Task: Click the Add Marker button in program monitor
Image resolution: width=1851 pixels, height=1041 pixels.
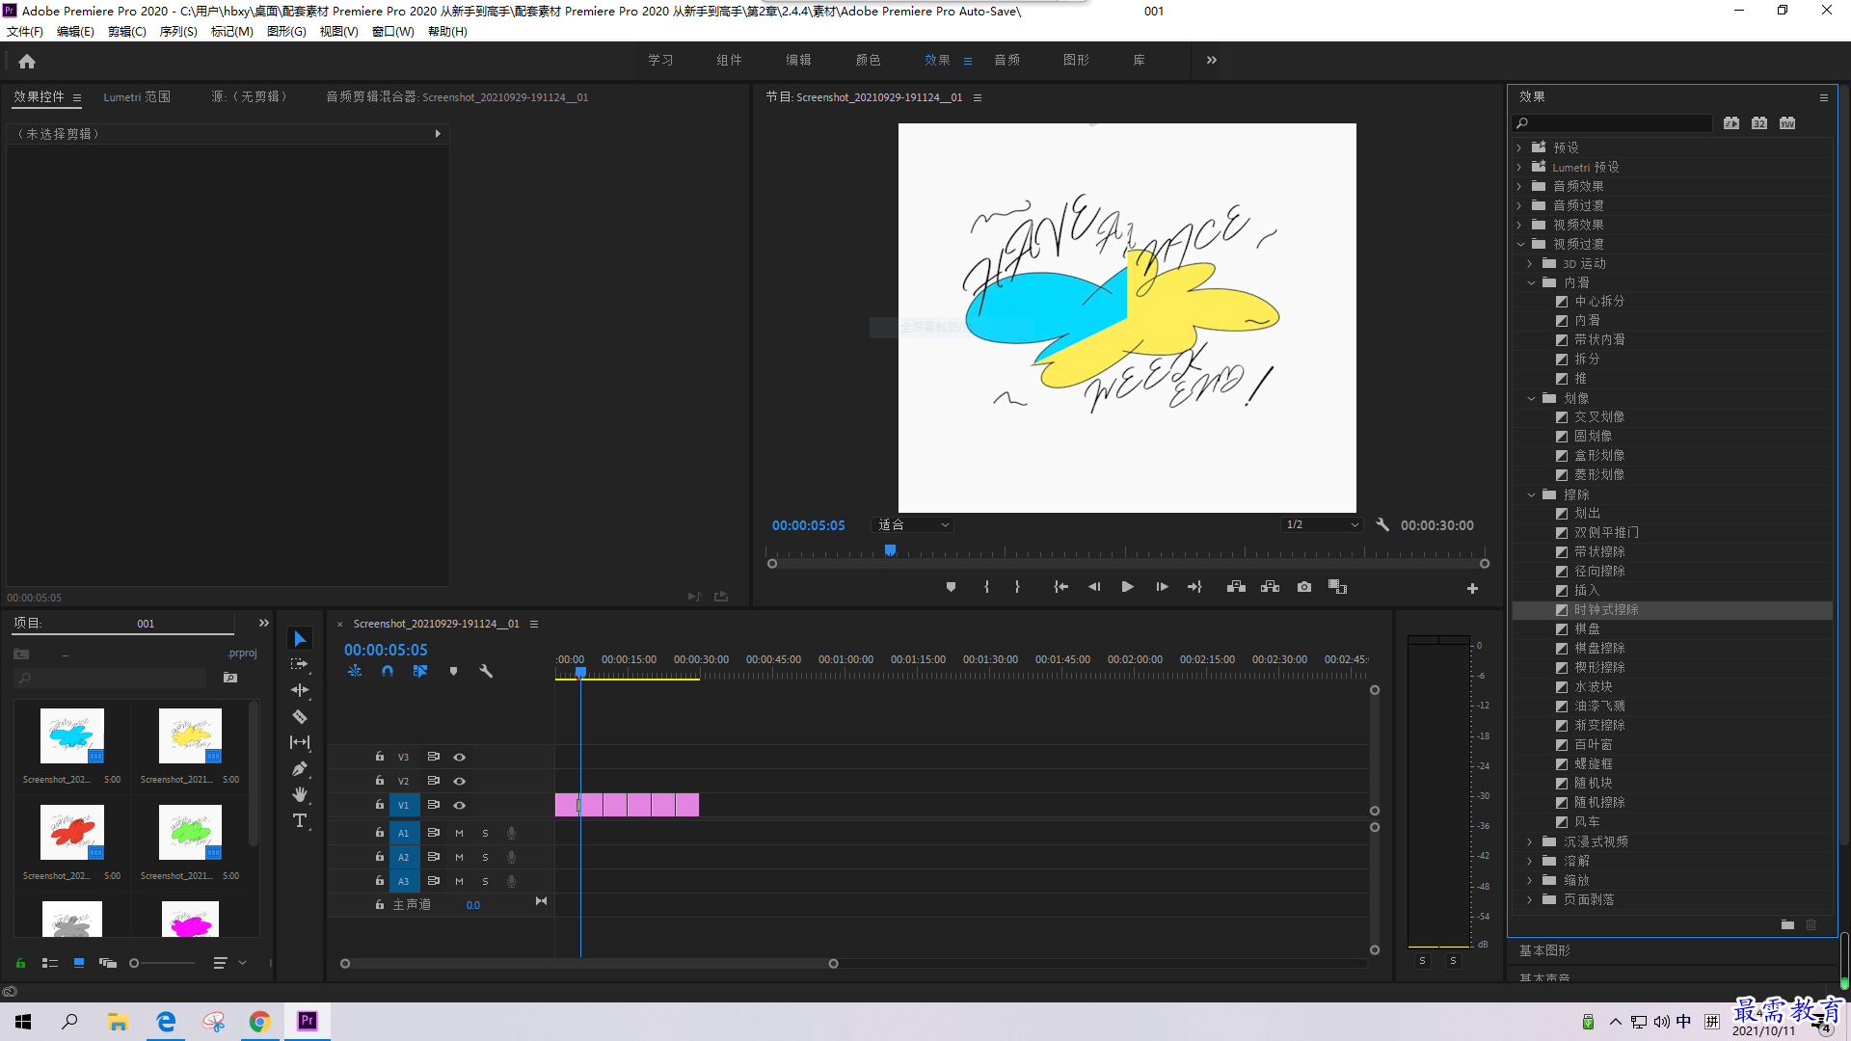Action: point(951,587)
